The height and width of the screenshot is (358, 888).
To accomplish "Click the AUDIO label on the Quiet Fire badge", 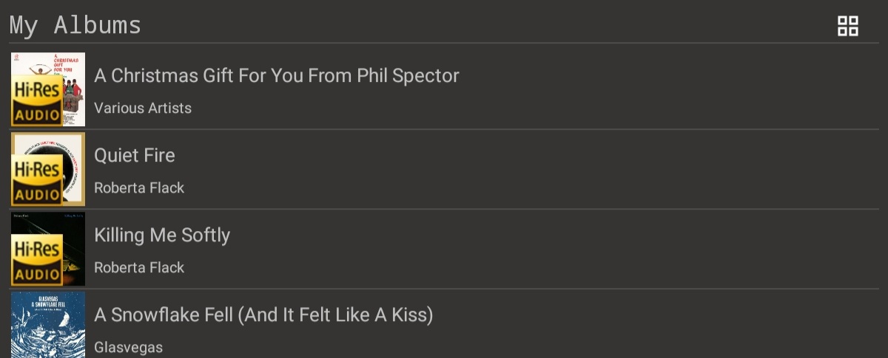I will coord(37,195).
